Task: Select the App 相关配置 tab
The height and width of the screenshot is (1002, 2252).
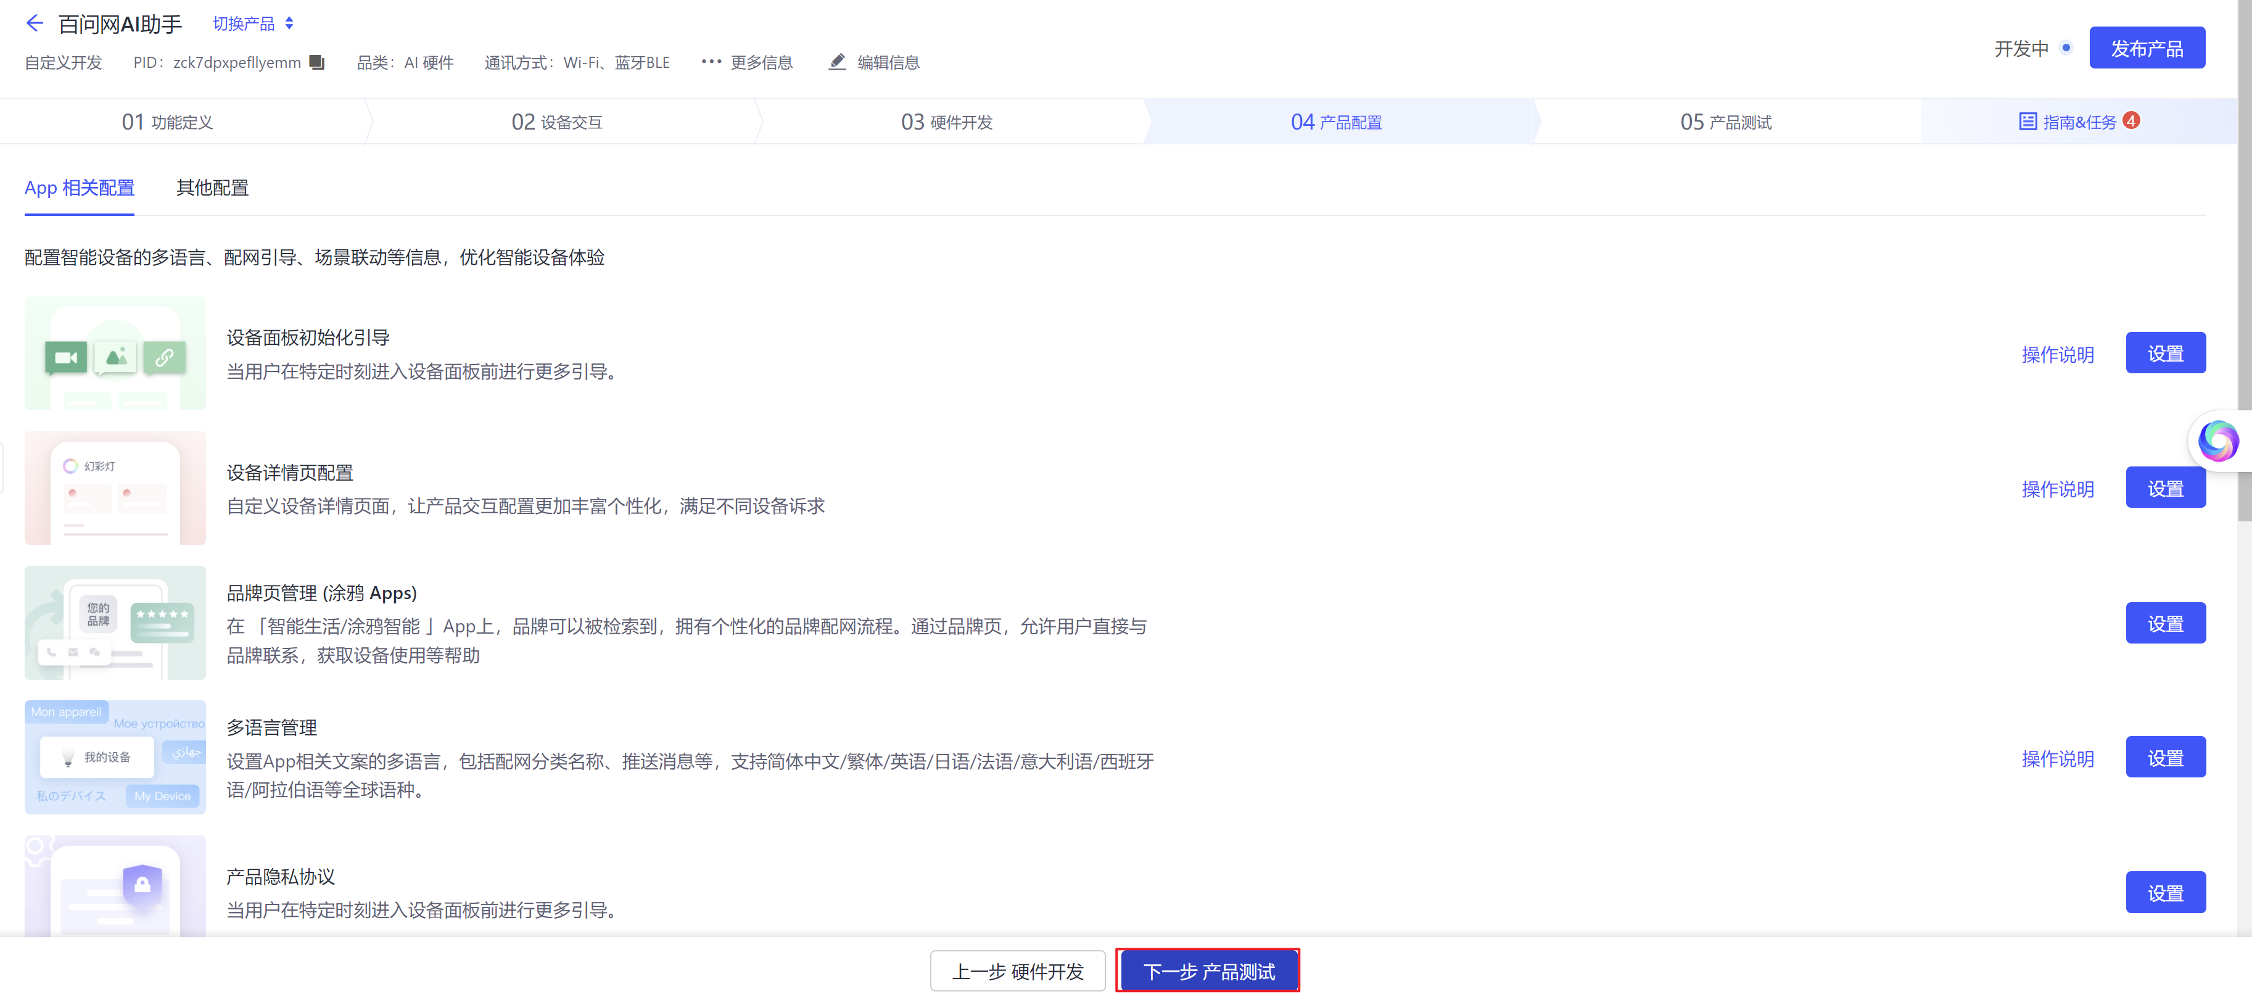Action: pos(80,188)
